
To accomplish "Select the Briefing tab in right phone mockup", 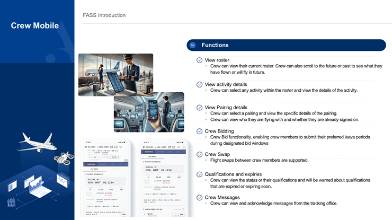I will click(x=149, y=151).
